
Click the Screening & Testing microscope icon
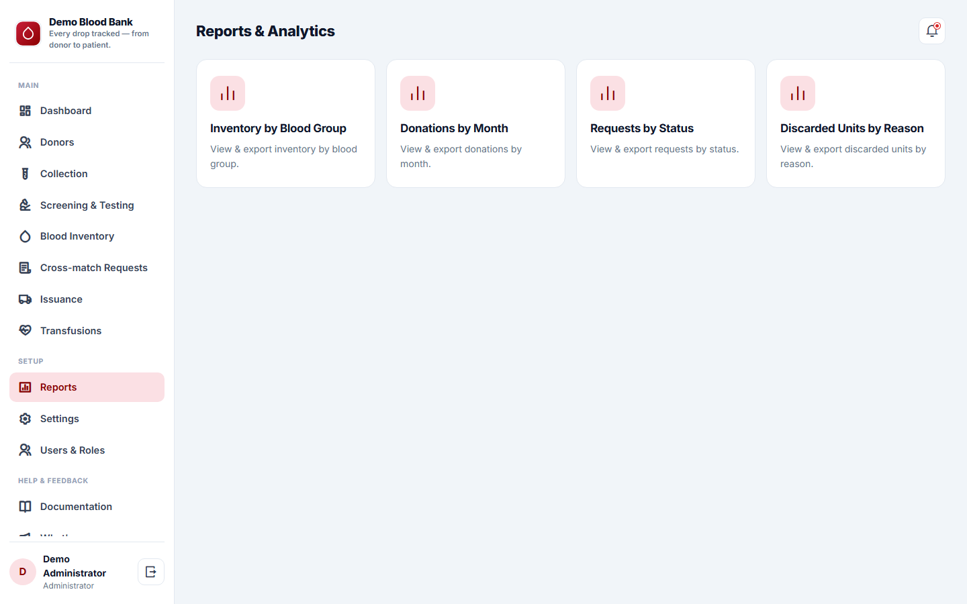click(25, 205)
